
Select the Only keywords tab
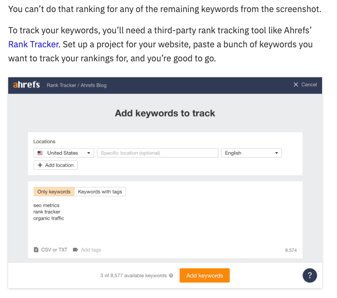point(54,192)
